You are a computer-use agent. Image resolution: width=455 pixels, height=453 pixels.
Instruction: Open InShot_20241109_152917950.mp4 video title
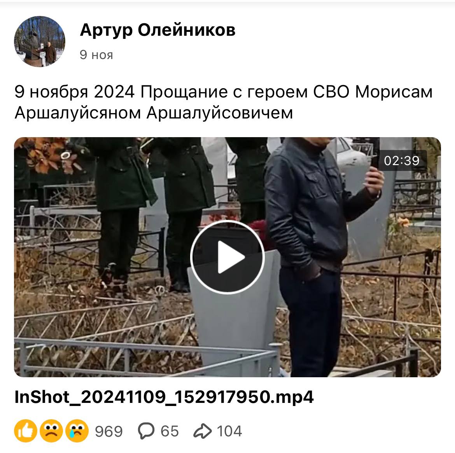pos(164,397)
